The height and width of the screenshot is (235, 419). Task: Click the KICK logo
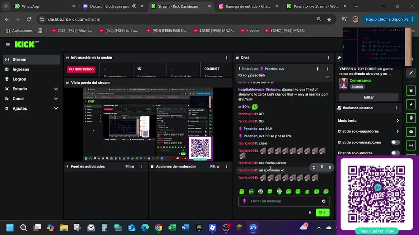[x=27, y=44]
